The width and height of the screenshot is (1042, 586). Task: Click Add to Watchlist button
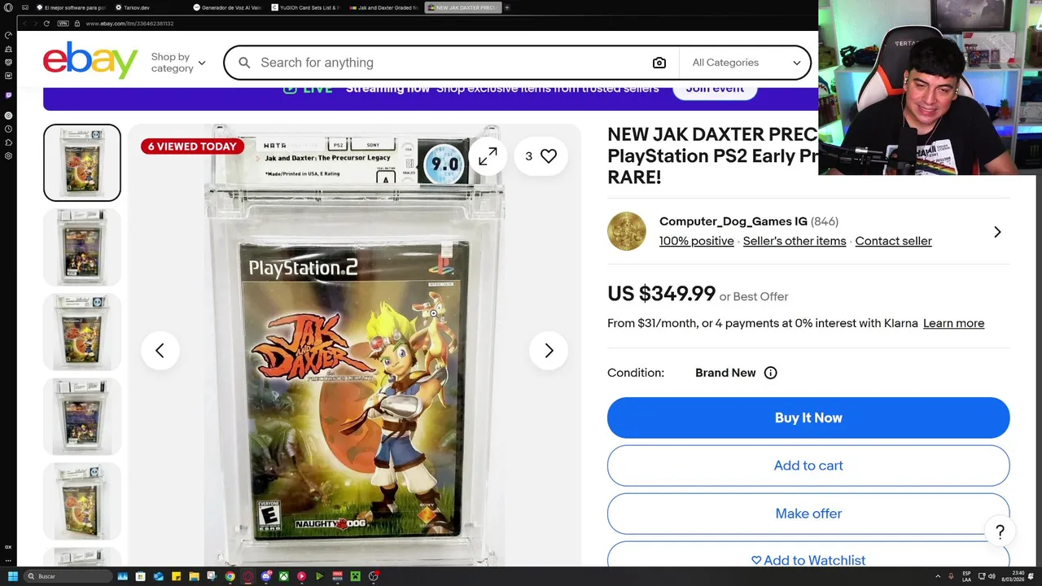click(x=808, y=559)
